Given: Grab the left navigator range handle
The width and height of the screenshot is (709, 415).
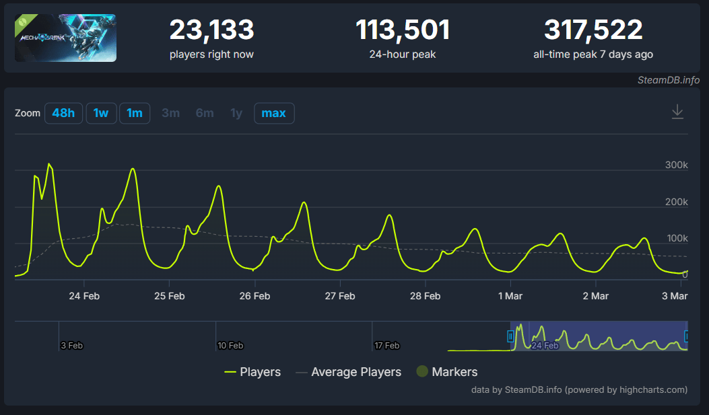Looking at the screenshot, I should click(510, 336).
